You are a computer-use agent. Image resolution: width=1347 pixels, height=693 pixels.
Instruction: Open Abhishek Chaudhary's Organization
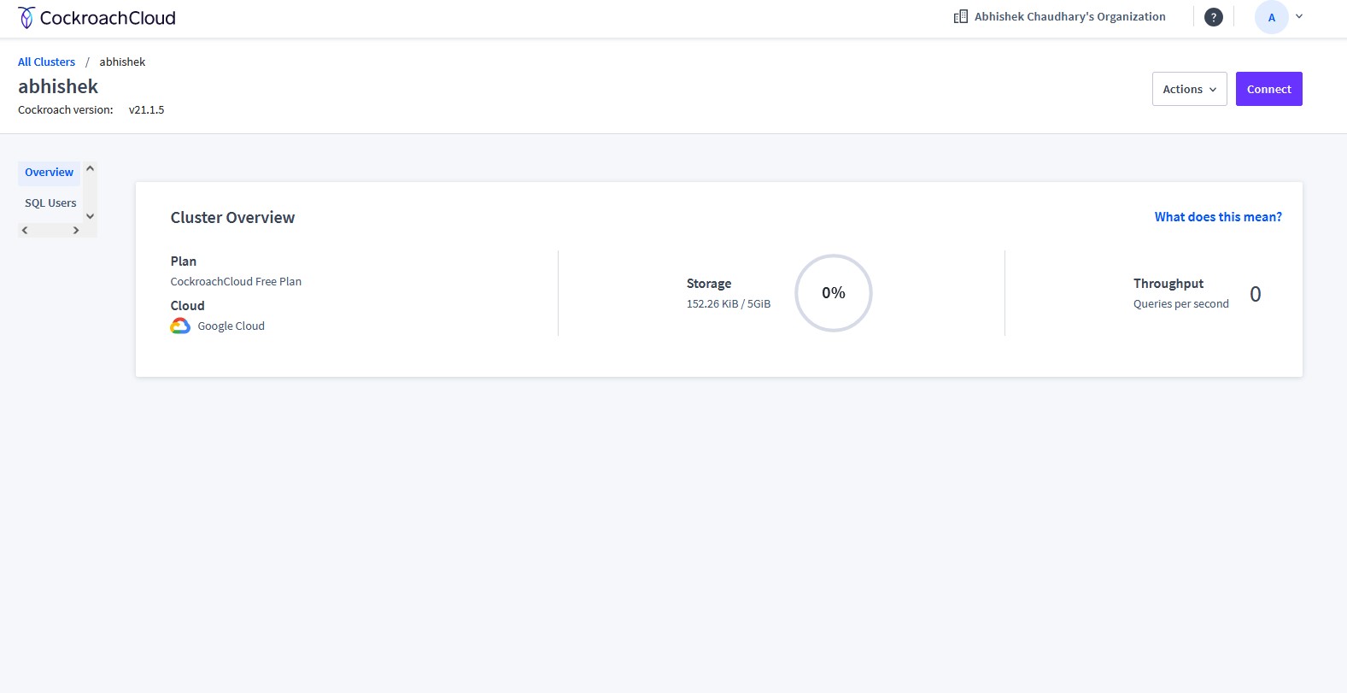1069,16
